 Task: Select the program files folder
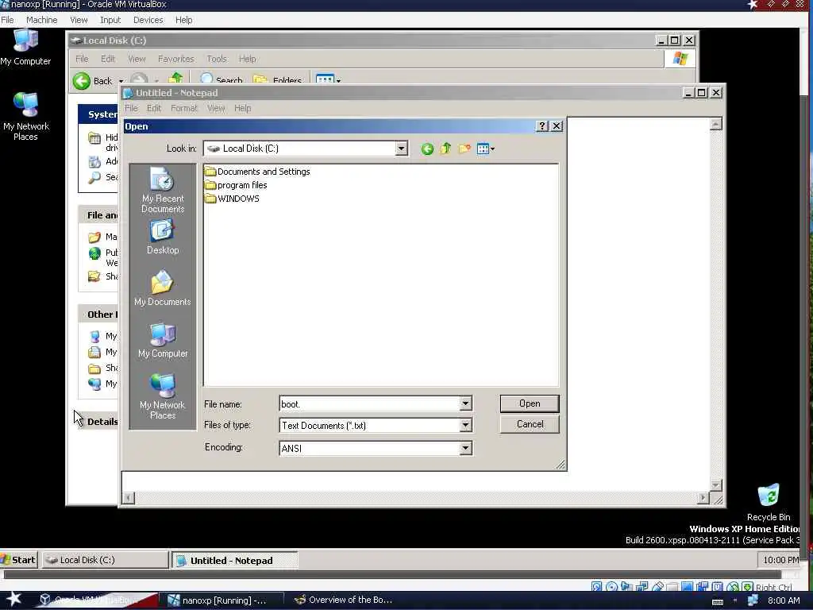tap(237, 185)
